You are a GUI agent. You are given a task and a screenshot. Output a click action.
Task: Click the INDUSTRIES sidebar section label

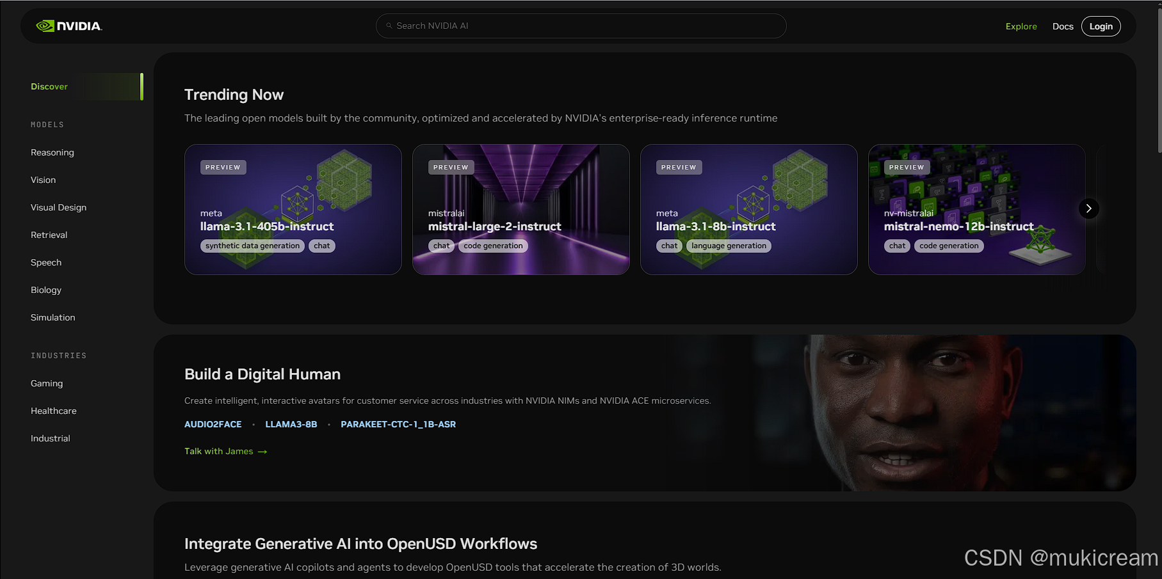pyautogui.click(x=58, y=356)
